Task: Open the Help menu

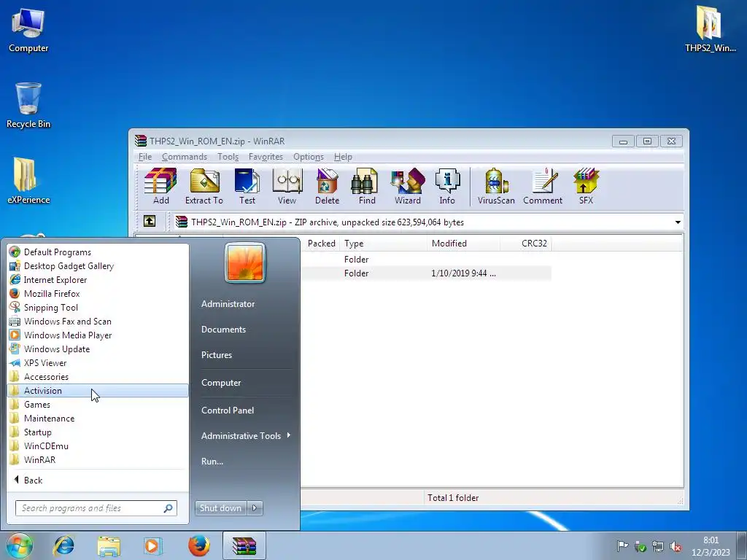Action: pyautogui.click(x=343, y=157)
